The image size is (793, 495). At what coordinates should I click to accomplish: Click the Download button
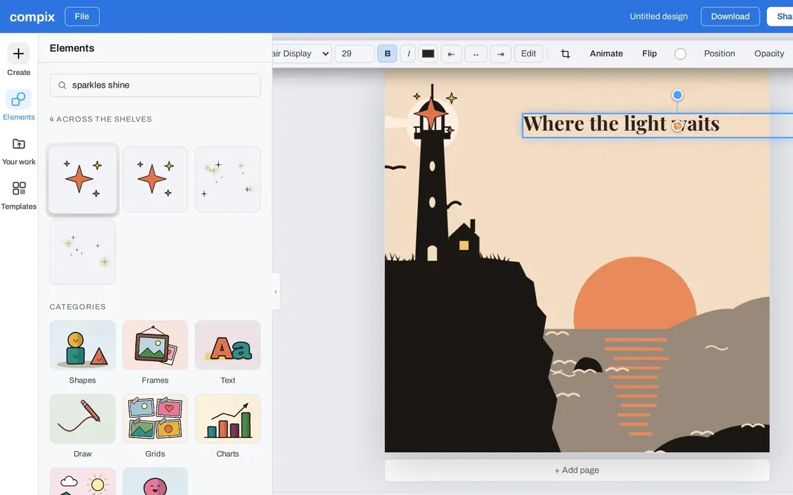click(x=730, y=17)
